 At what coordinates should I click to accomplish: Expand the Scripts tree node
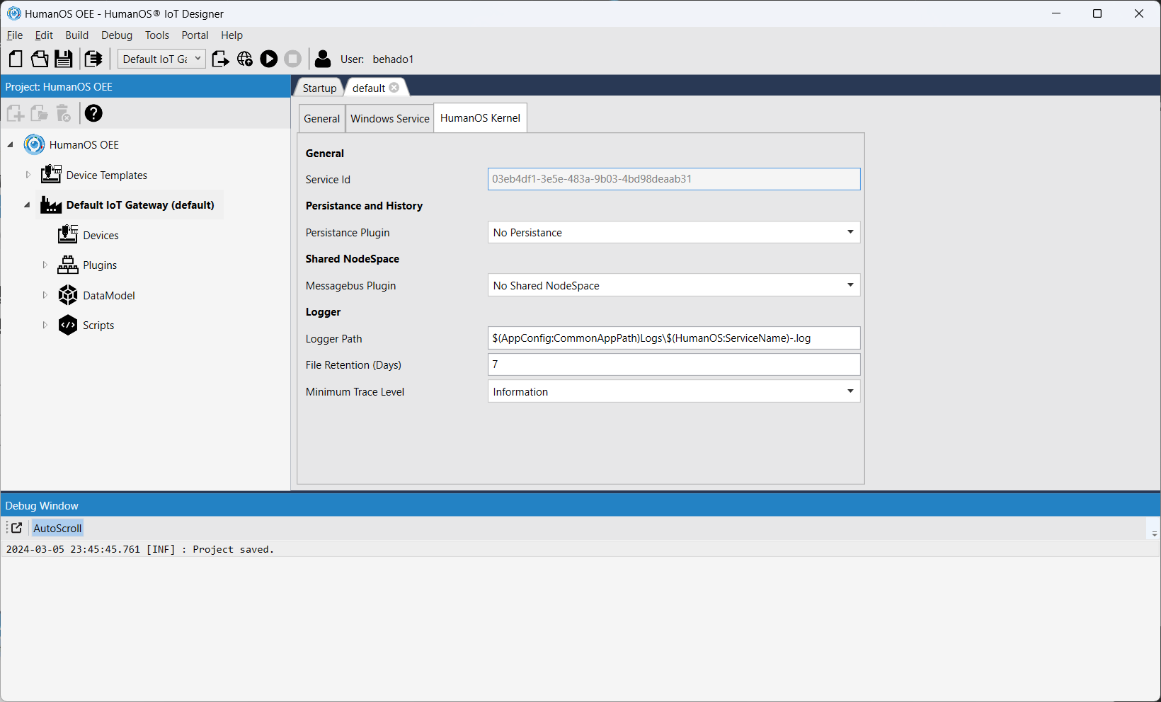tap(45, 325)
